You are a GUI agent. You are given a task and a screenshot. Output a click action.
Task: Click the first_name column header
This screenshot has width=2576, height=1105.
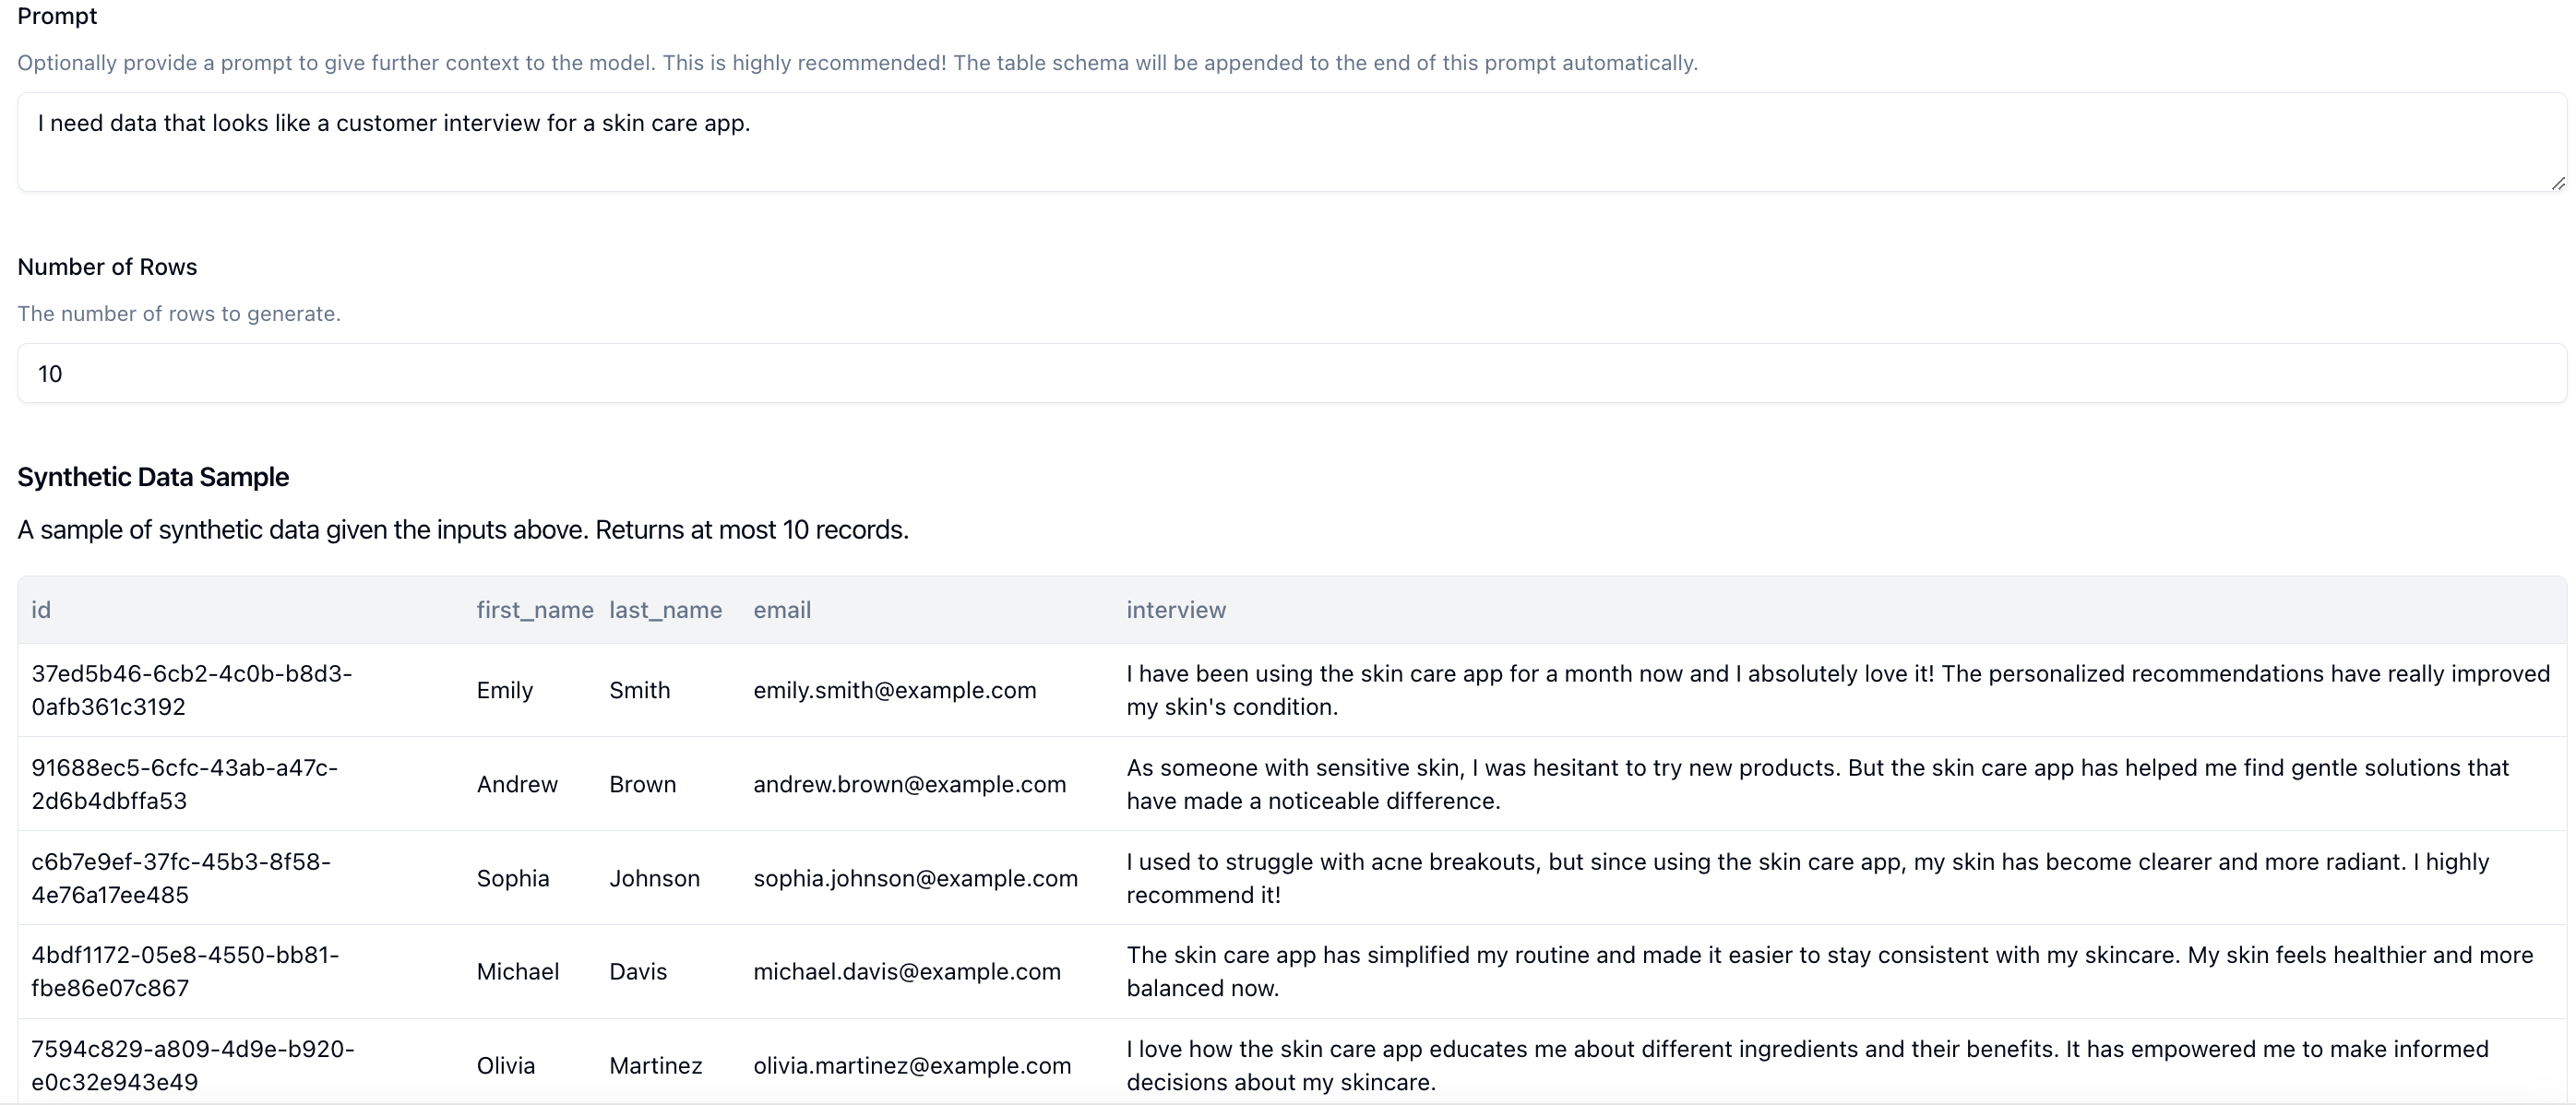pos(534,610)
